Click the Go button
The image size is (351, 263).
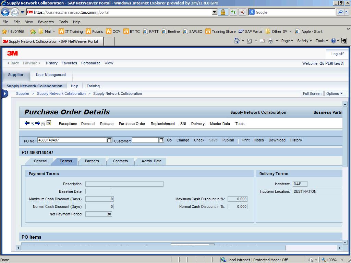[x=169, y=140]
